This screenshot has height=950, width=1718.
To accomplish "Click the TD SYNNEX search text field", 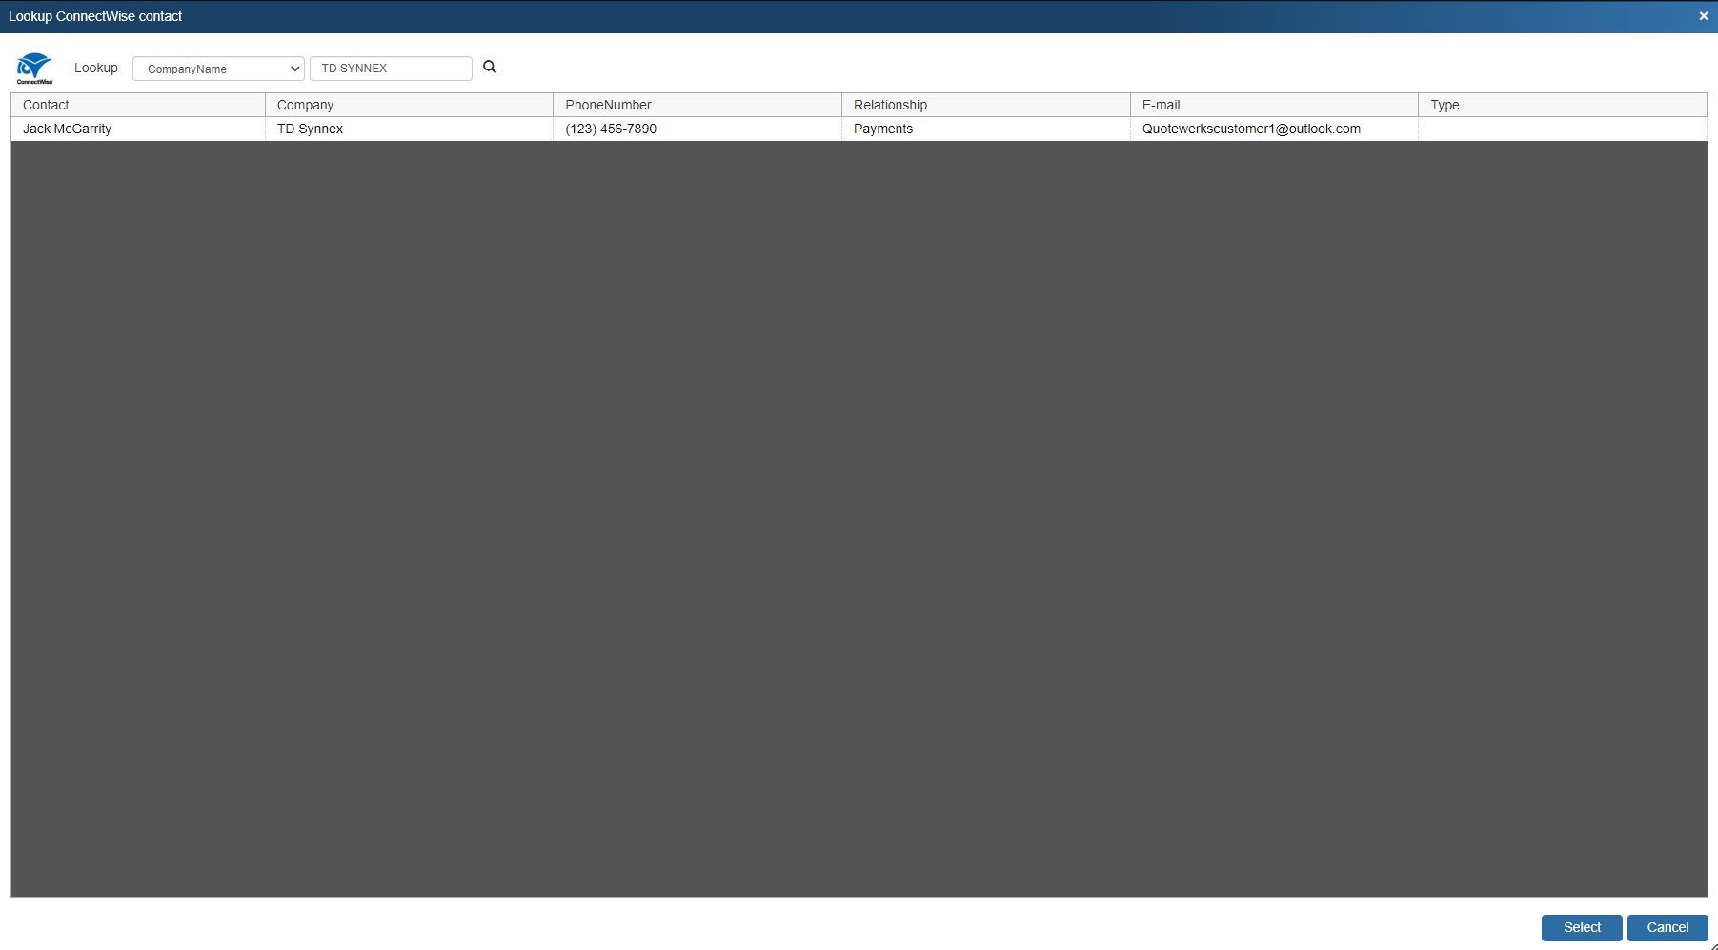I will (x=391, y=69).
